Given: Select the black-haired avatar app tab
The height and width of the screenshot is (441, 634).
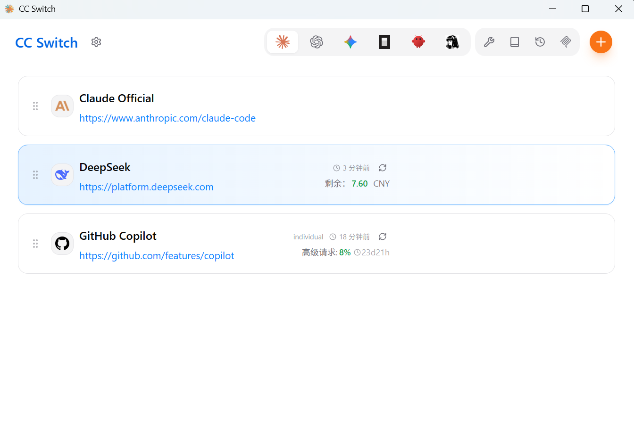Looking at the screenshot, I should pyautogui.click(x=452, y=42).
